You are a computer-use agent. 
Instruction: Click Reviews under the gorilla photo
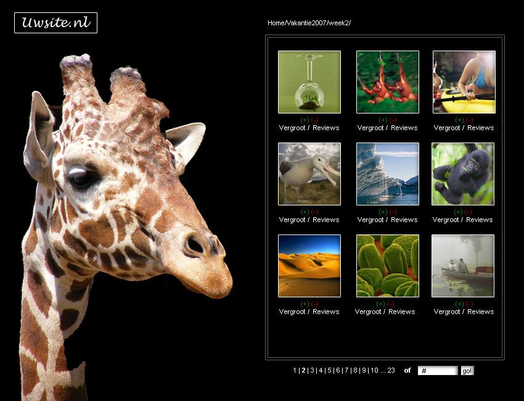[479, 220]
